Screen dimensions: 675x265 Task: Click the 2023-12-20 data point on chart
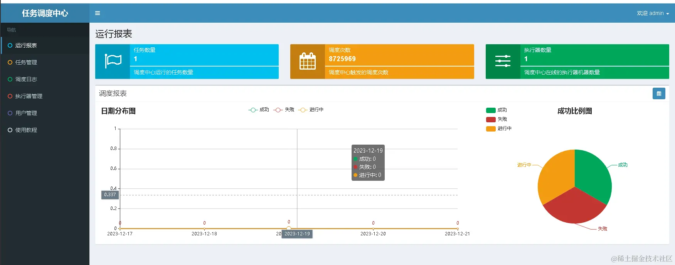tap(373, 228)
